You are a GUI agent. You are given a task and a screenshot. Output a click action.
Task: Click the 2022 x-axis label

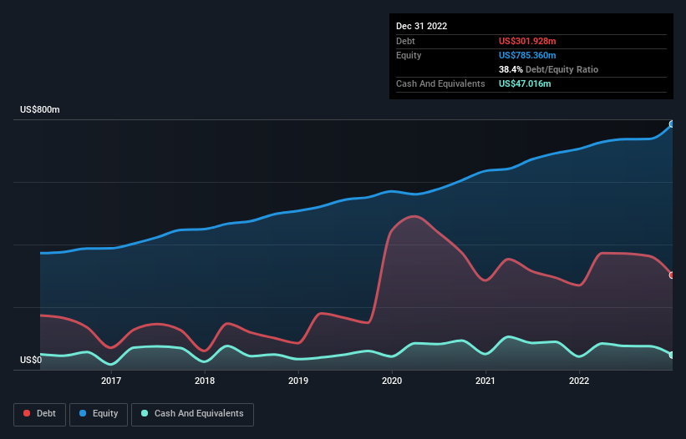579,381
